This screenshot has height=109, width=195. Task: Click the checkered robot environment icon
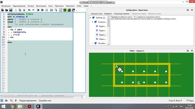(73, 10)
